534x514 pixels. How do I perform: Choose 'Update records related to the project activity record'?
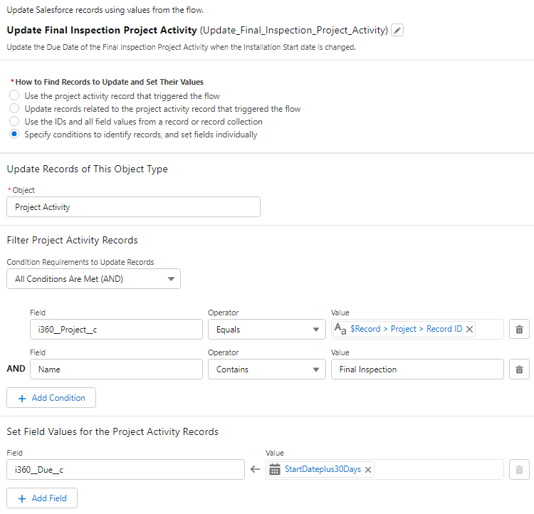click(14, 109)
